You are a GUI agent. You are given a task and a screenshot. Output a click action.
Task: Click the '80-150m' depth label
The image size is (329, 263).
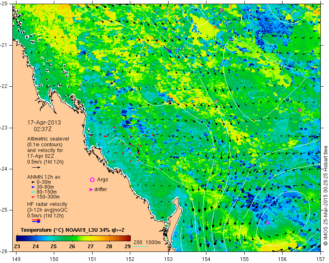[46, 192]
